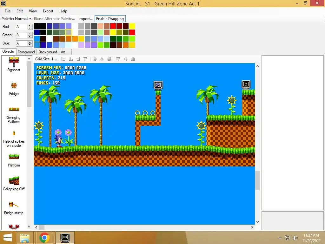
Task: Select the Sonic extra-life monitor in the level
Action: click(x=158, y=85)
